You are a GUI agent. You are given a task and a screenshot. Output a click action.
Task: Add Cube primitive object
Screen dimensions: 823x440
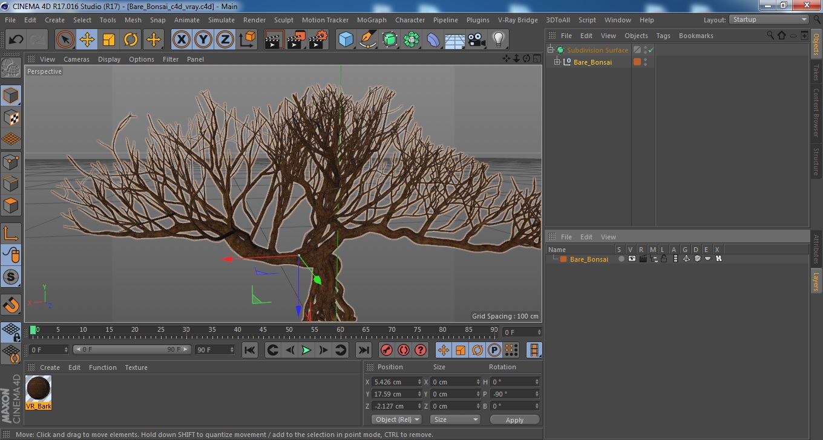[x=346, y=40]
